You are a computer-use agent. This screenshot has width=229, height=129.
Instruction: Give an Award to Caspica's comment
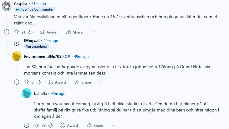[x=48, y=32]
